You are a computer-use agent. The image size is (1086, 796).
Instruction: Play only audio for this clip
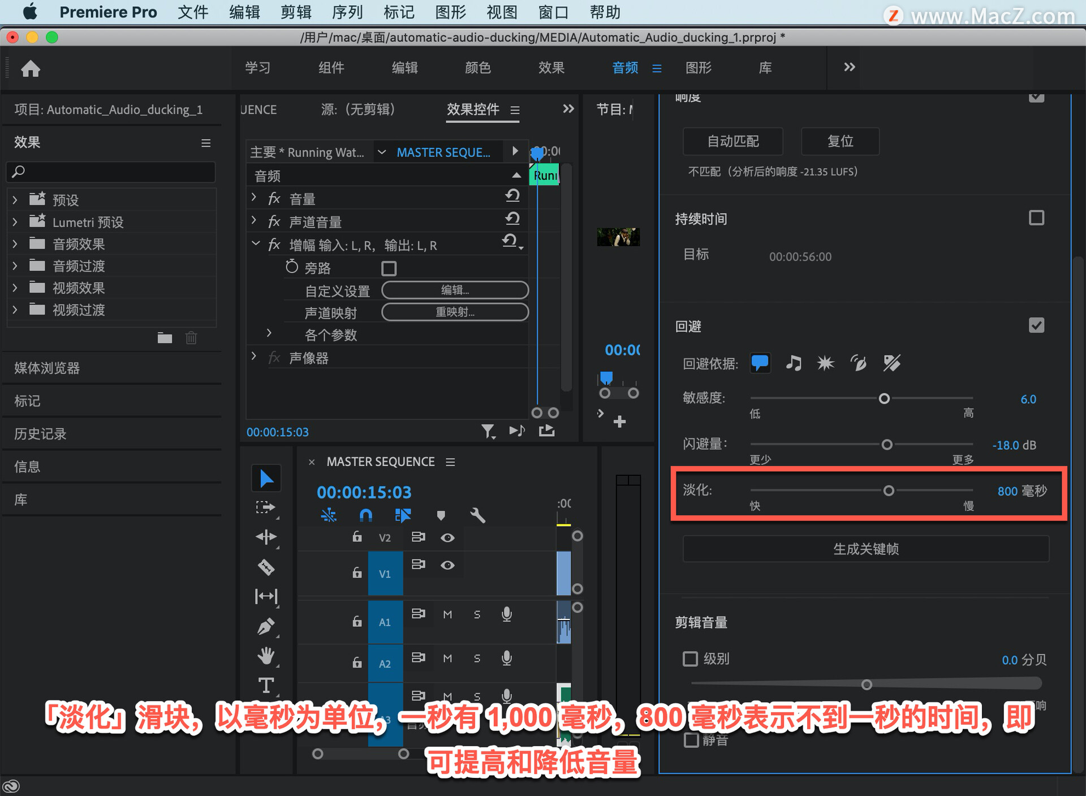point(517,431)
